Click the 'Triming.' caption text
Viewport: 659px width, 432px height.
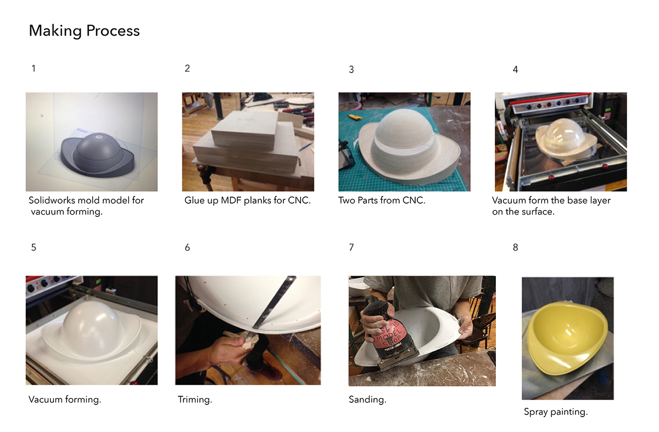(195, 400)
